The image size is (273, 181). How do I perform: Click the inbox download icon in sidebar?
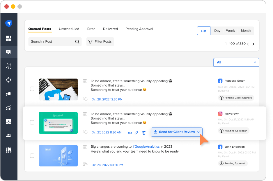[x=9, y=122]
